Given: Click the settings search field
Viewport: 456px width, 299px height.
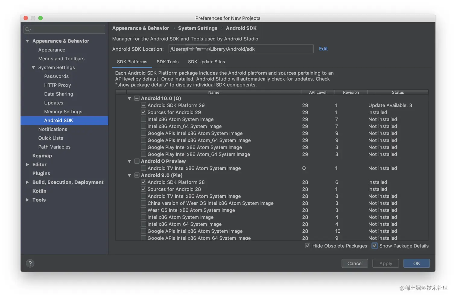Looking at the screenshot, I should (64, 29).
